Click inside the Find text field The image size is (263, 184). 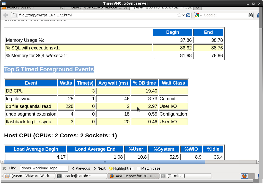click(44, 168)
